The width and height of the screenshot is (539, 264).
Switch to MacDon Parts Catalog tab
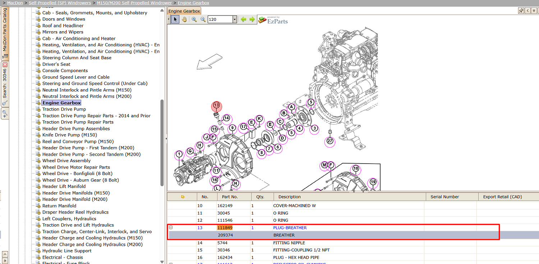(5, 34)
